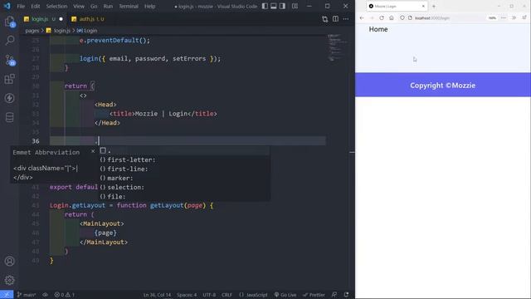Open the Source Control view

tap(10, 60)
